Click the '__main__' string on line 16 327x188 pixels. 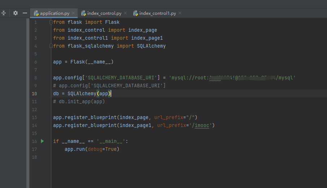[x=111, y=141]
